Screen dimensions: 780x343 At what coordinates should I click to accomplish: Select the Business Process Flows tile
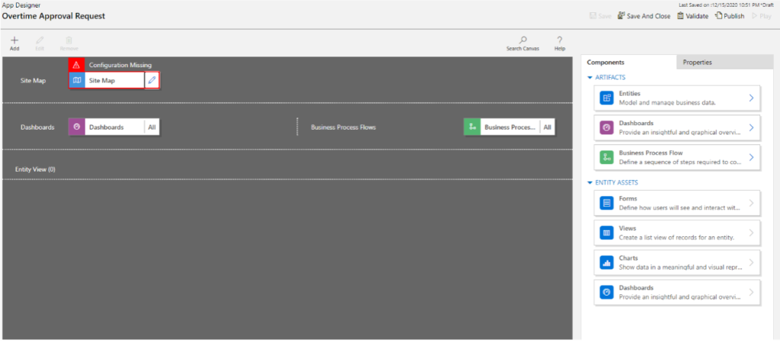pyautogui.click(x=510, y=127)
